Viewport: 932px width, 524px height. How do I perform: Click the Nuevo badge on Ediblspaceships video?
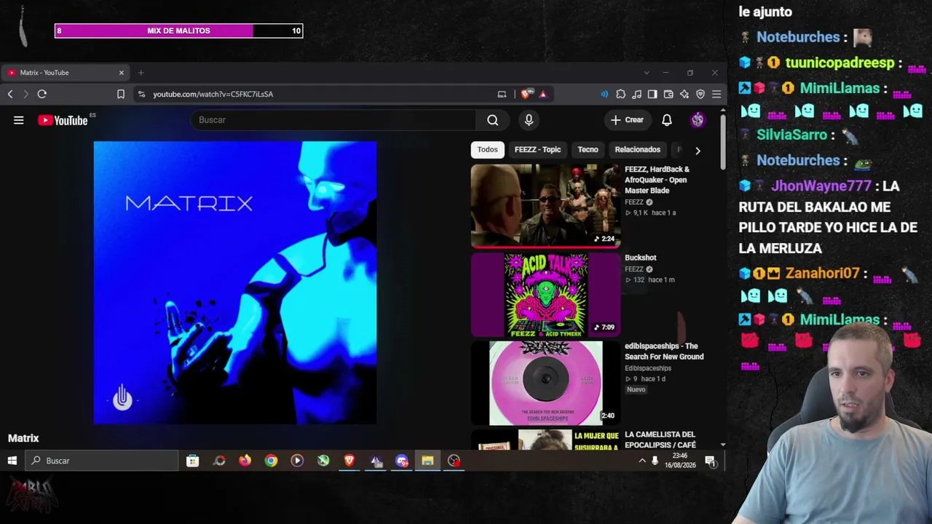click(636, 389)
